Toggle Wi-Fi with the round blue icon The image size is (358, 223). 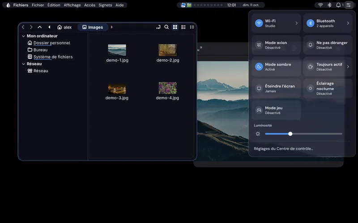coord(259,23)
